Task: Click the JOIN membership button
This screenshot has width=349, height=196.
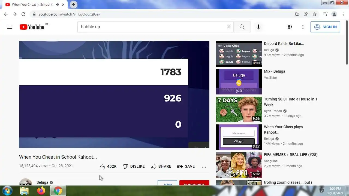Action: (x=167, y=183)
